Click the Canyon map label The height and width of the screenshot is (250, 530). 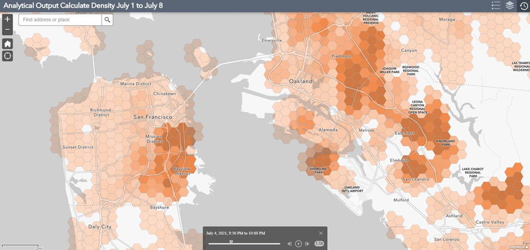(409, 51)
